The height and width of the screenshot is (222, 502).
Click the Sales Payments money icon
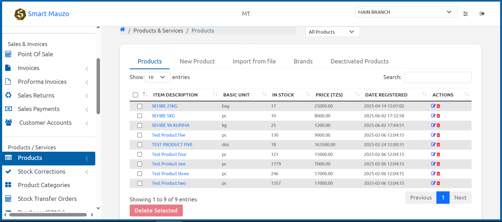tap(8, 109)
